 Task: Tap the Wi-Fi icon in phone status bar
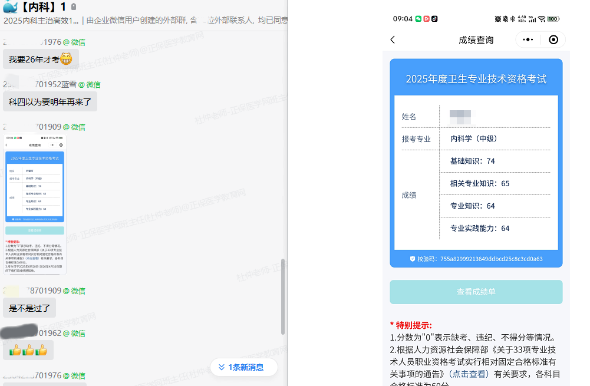[541, 19]
